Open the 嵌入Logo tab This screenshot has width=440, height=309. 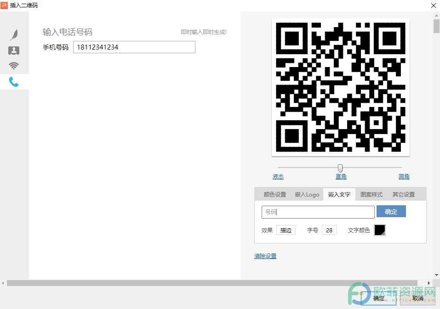point(307,194)
